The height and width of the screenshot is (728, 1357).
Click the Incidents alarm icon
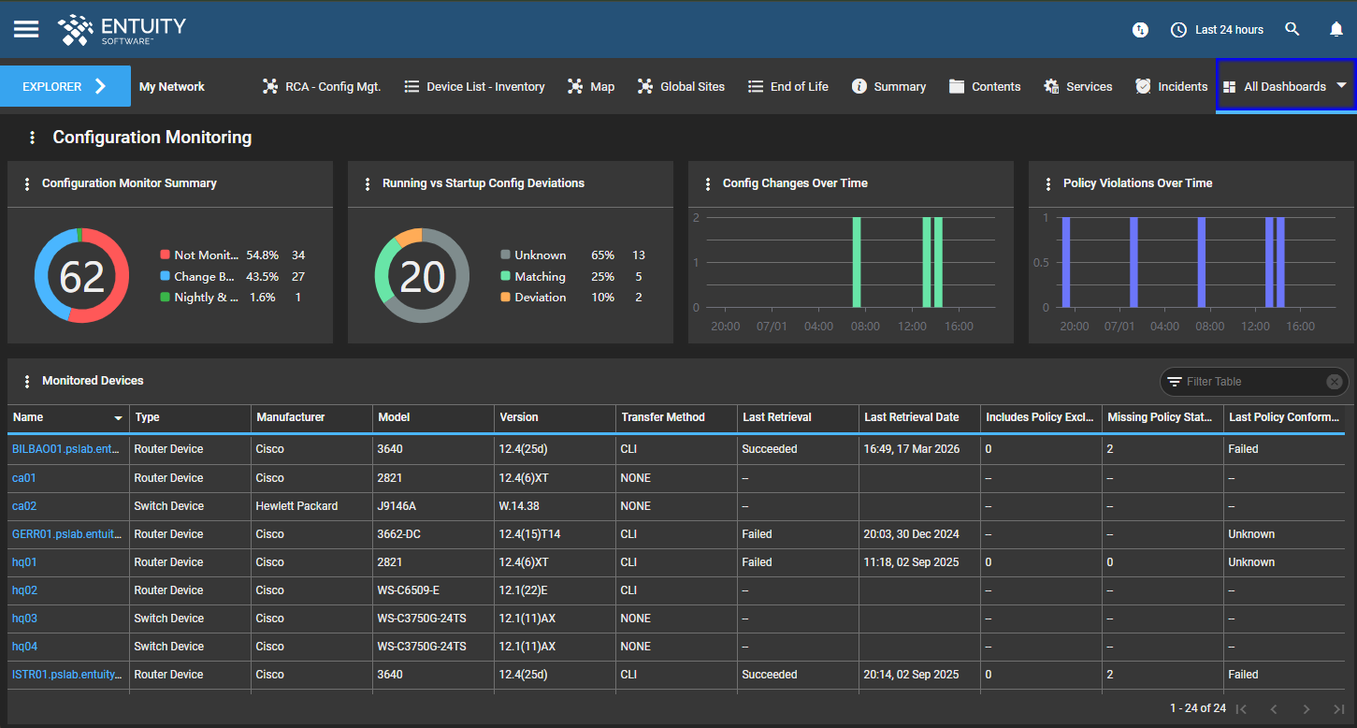coord(1143,86)
